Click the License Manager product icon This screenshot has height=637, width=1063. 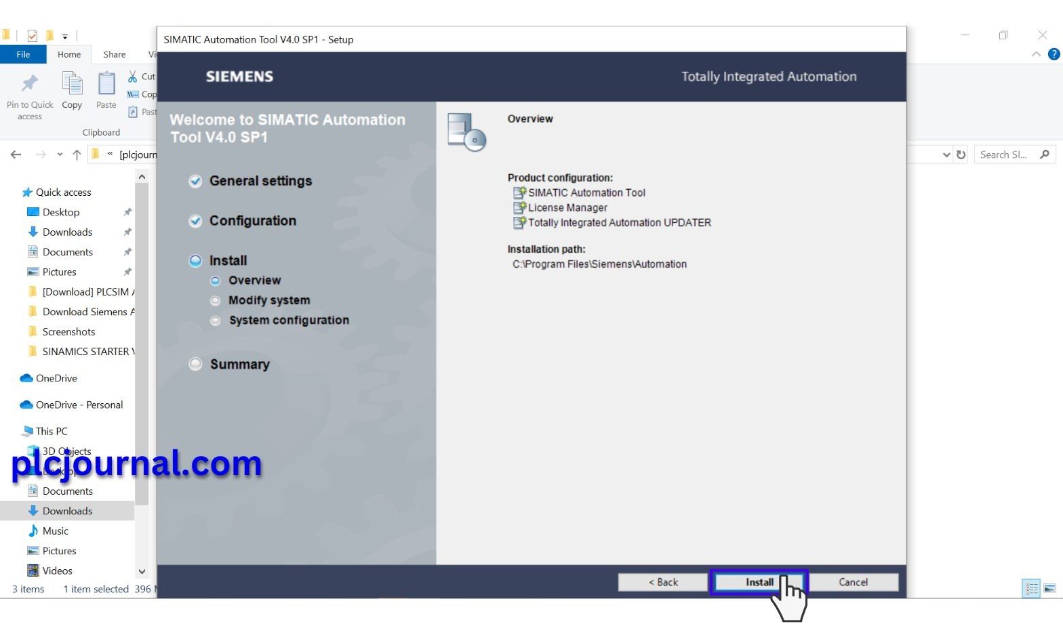tap(520, 207)
